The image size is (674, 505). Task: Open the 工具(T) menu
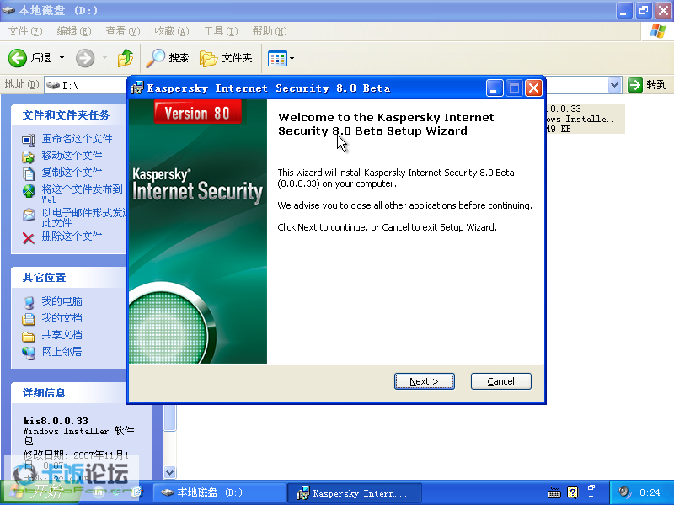tap(221, 31)
